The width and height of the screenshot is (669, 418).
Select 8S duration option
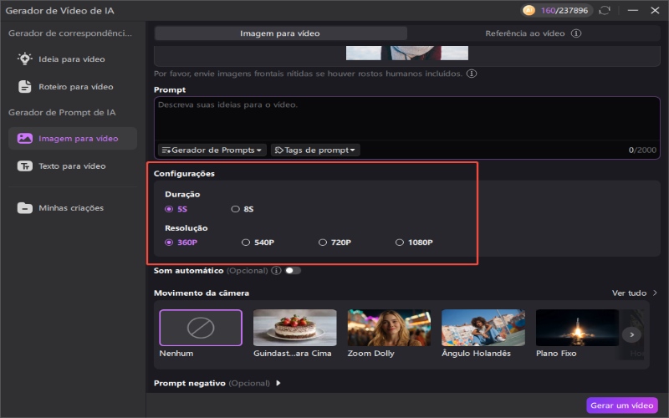pos(243,209)
